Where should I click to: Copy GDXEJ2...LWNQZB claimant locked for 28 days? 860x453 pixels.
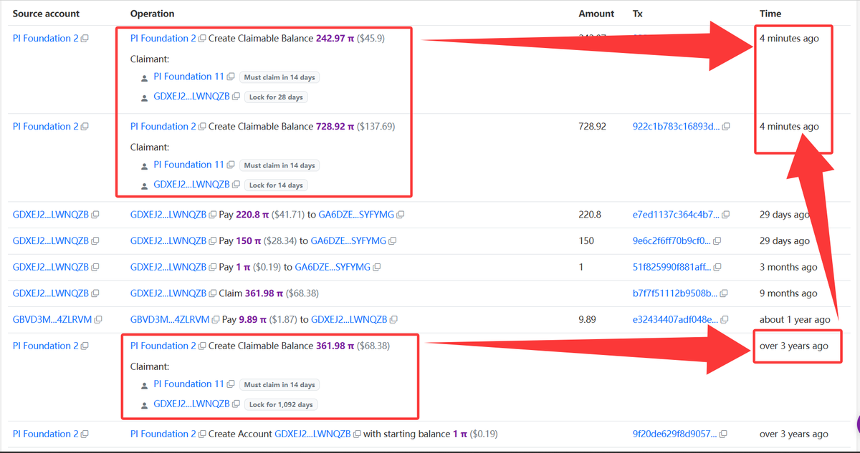point(236,97)
